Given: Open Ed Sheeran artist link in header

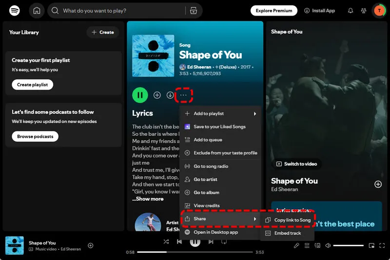Looking at the screenshot, I should 199,67.
